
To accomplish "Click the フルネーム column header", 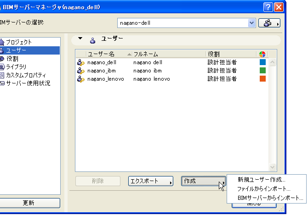I will (169, 54).
